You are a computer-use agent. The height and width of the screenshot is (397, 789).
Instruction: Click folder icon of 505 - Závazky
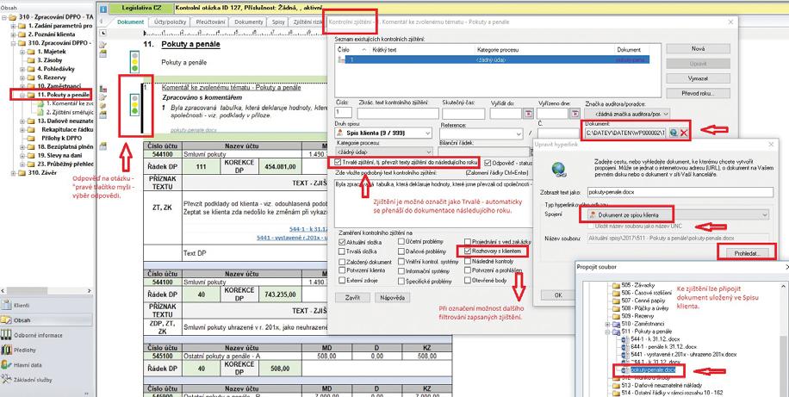615,285
